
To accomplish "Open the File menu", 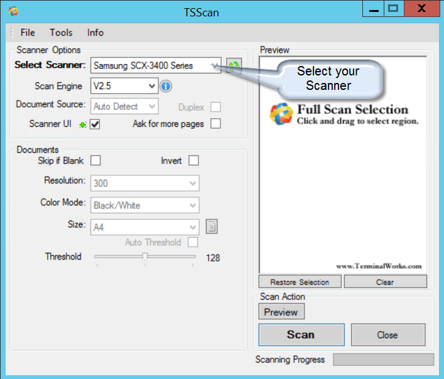I will coord(28,33).
